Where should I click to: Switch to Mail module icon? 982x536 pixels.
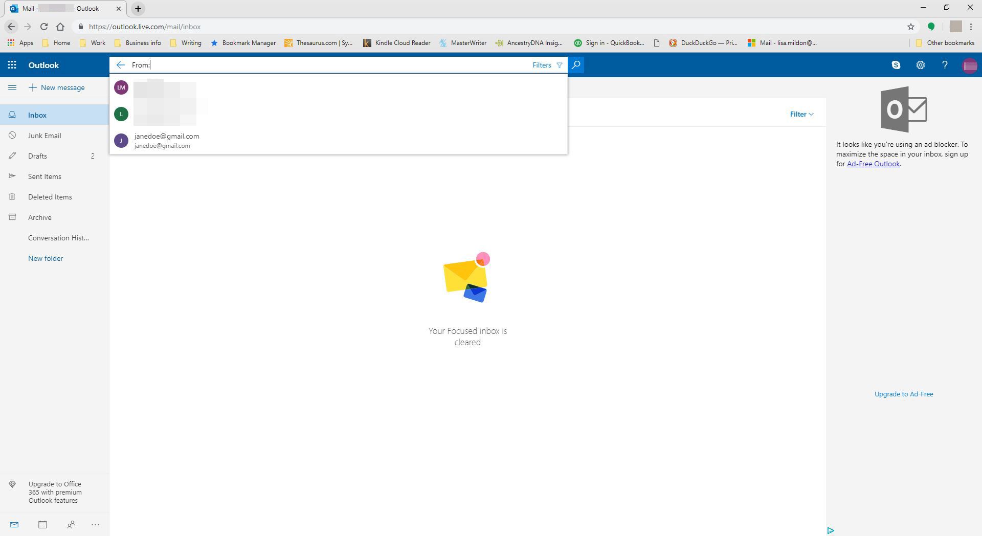(14, 524)
